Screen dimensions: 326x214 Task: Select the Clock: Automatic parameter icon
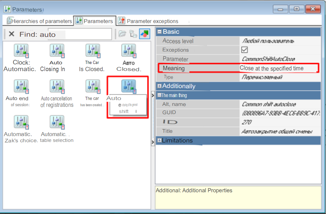pos(21,51)
